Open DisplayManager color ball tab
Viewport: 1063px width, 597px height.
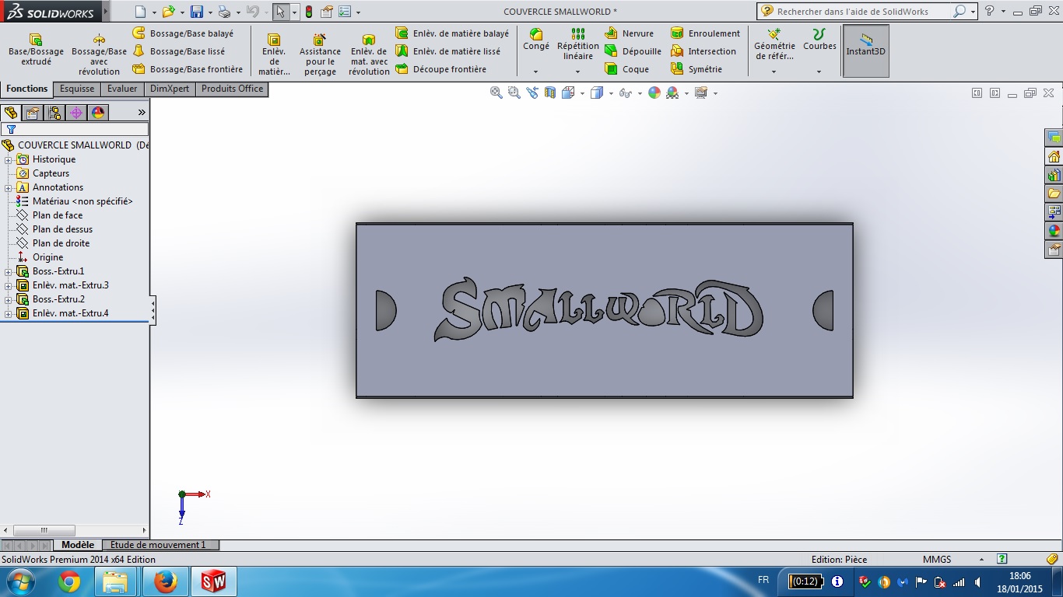click(x=98, y=113)
